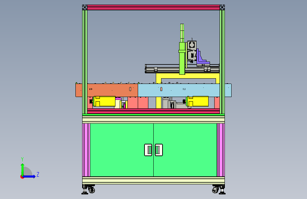Click the blue Z axis arrow of the triad
307x199 pixels.
click(x=29, y=176)
